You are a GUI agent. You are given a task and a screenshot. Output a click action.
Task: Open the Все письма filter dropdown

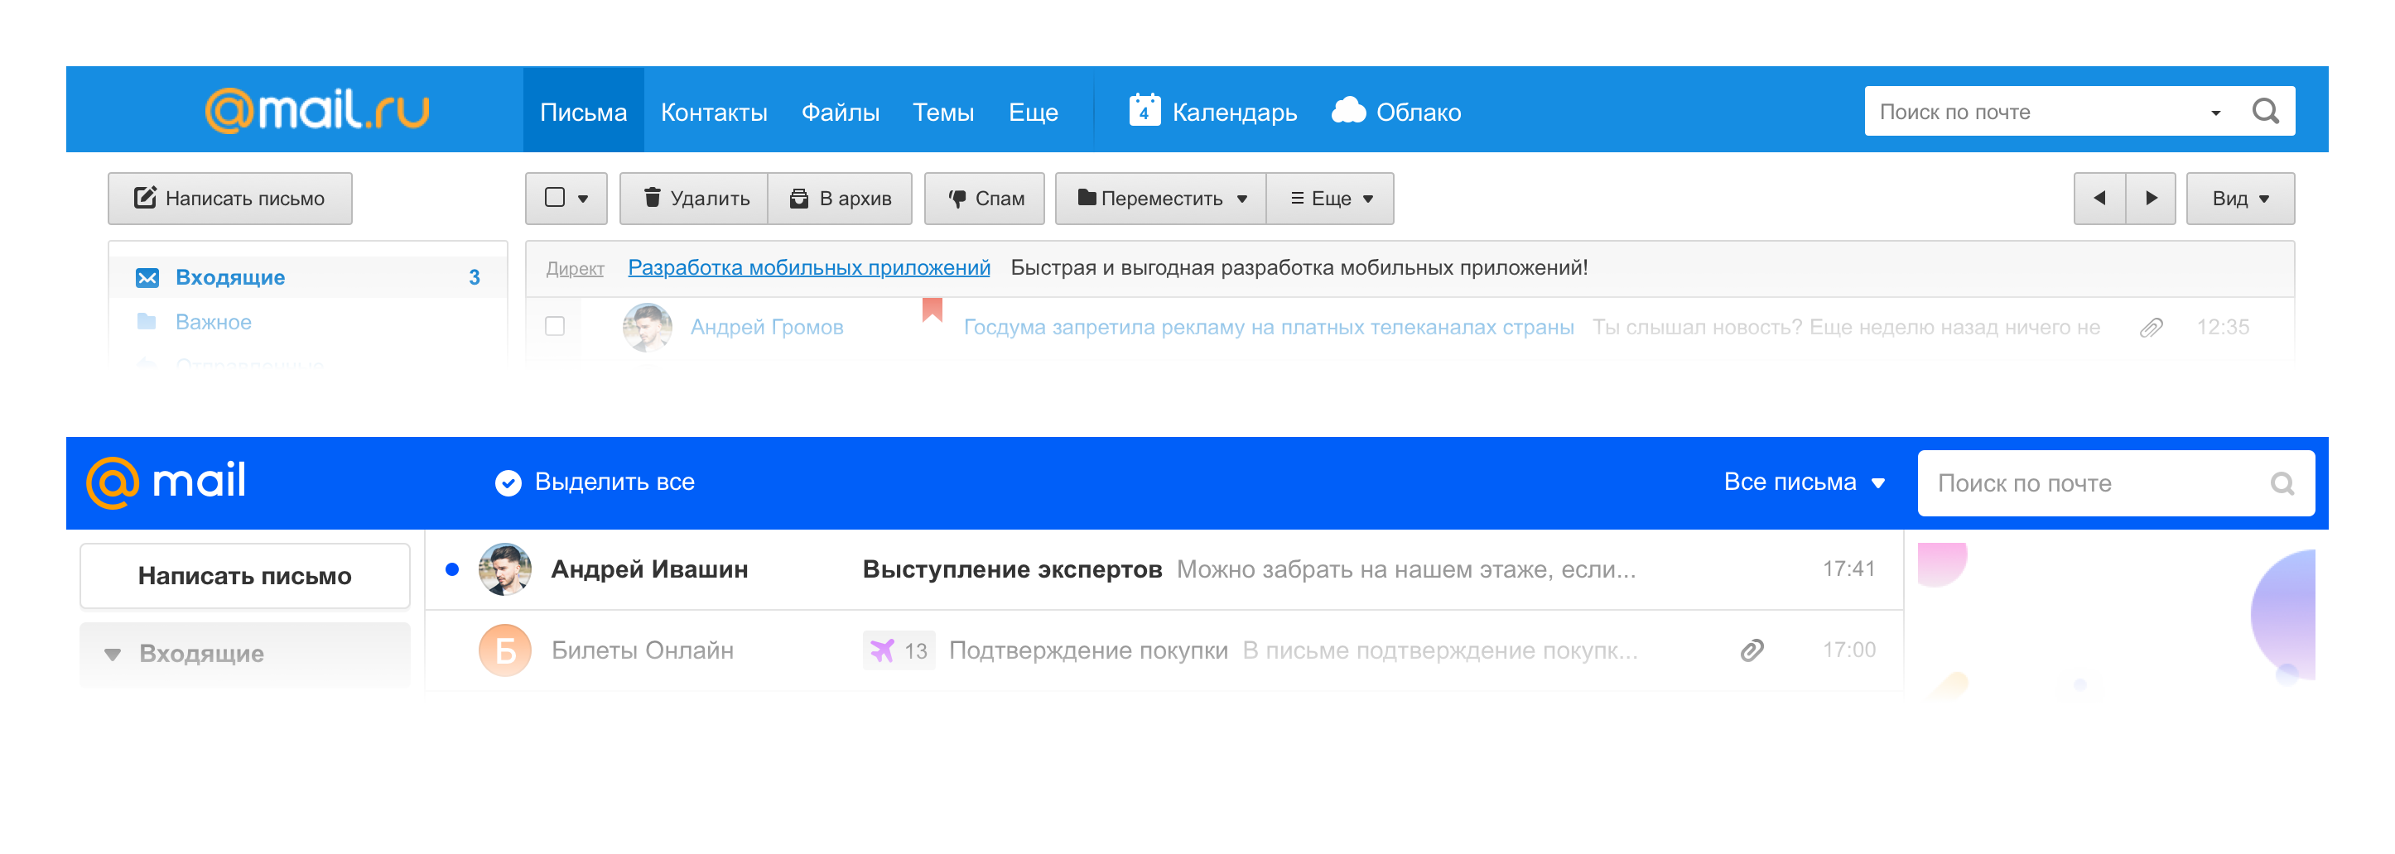1804,482
